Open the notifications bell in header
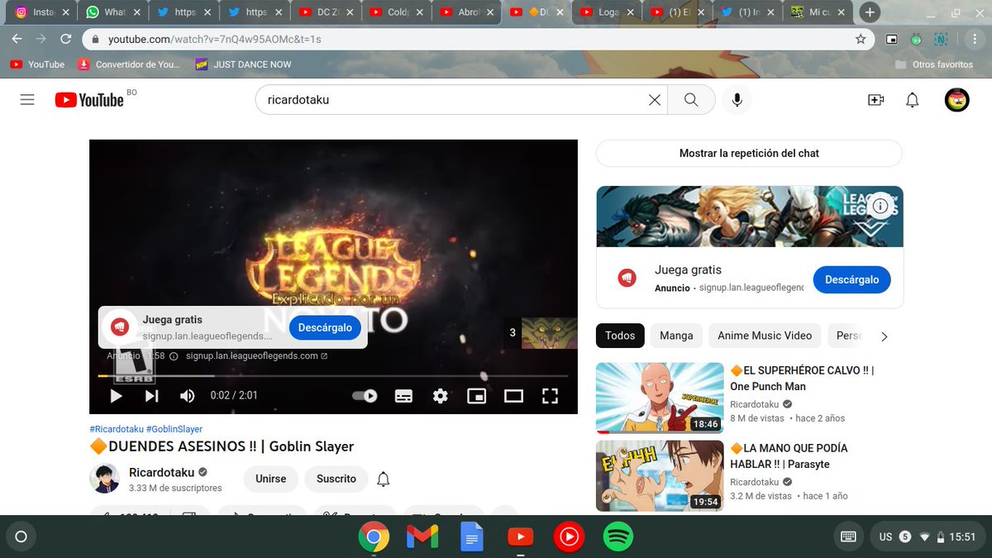 coord(912,100)
